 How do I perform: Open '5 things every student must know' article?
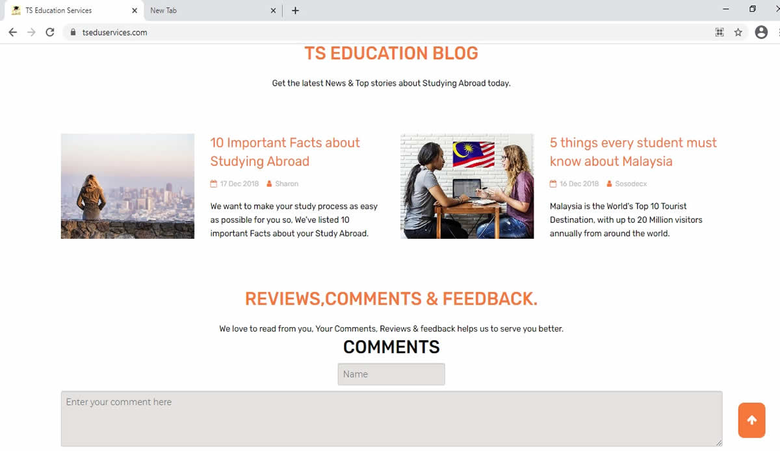[632, 152]
